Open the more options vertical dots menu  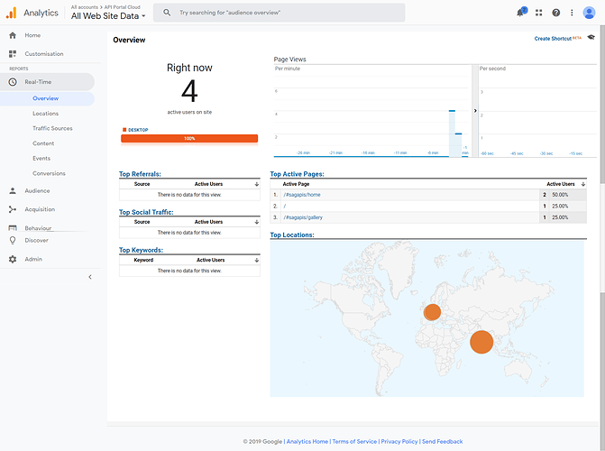[571, 13]
